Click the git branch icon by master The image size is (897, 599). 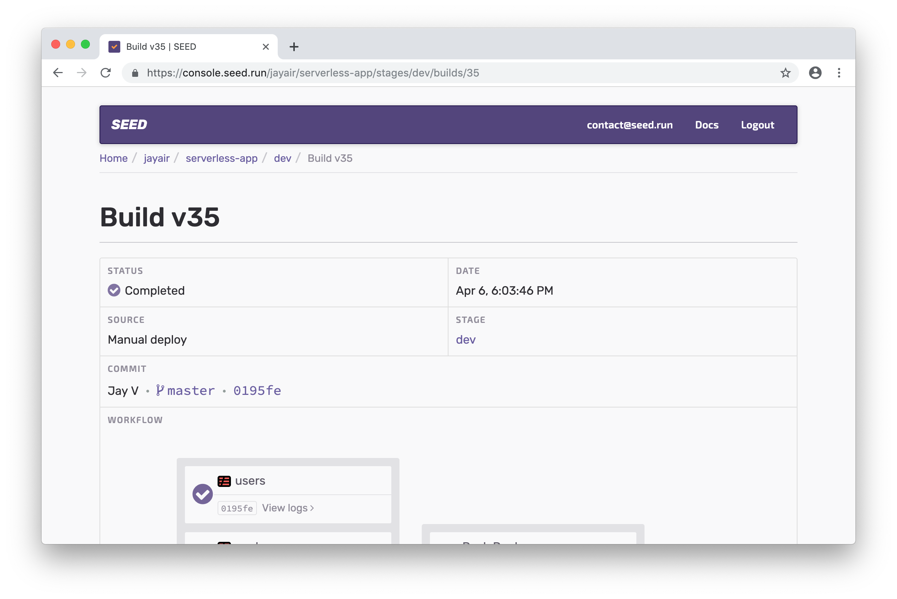pyautogui.click(x=160, y=390)
